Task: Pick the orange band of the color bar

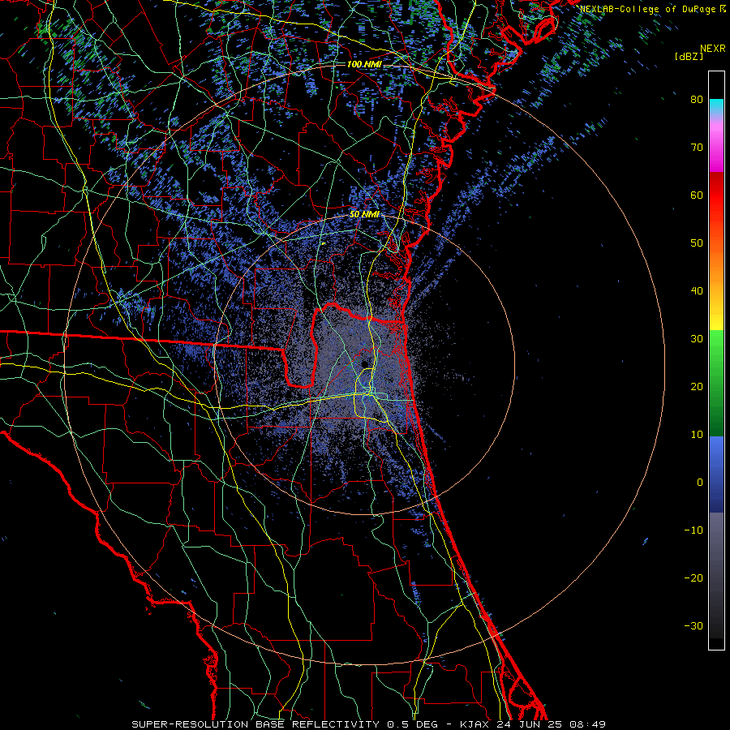Action: pyautogui.click(x=717, y=265)
